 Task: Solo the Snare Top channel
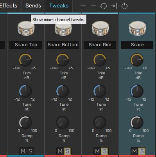coord(30,151)
